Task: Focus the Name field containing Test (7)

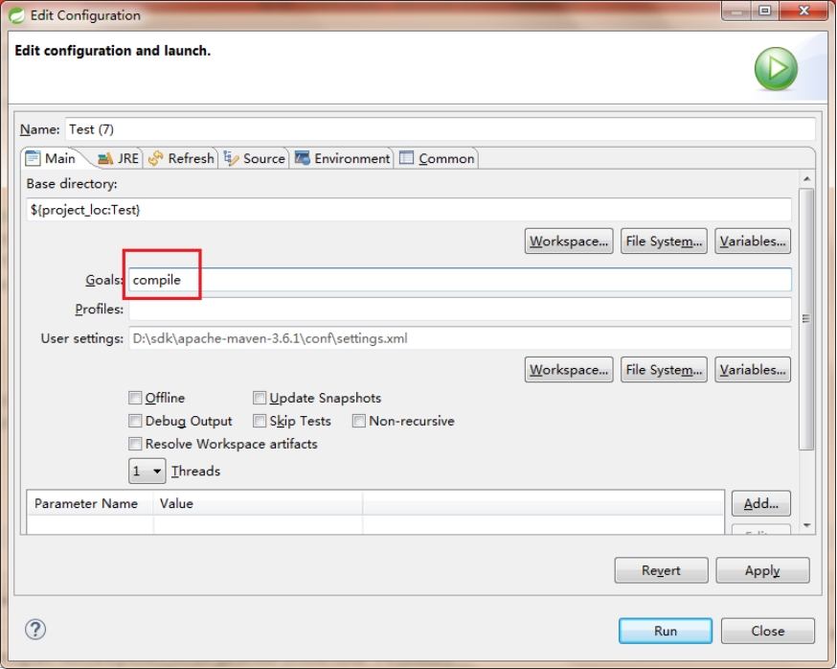Action: point(440,129)
